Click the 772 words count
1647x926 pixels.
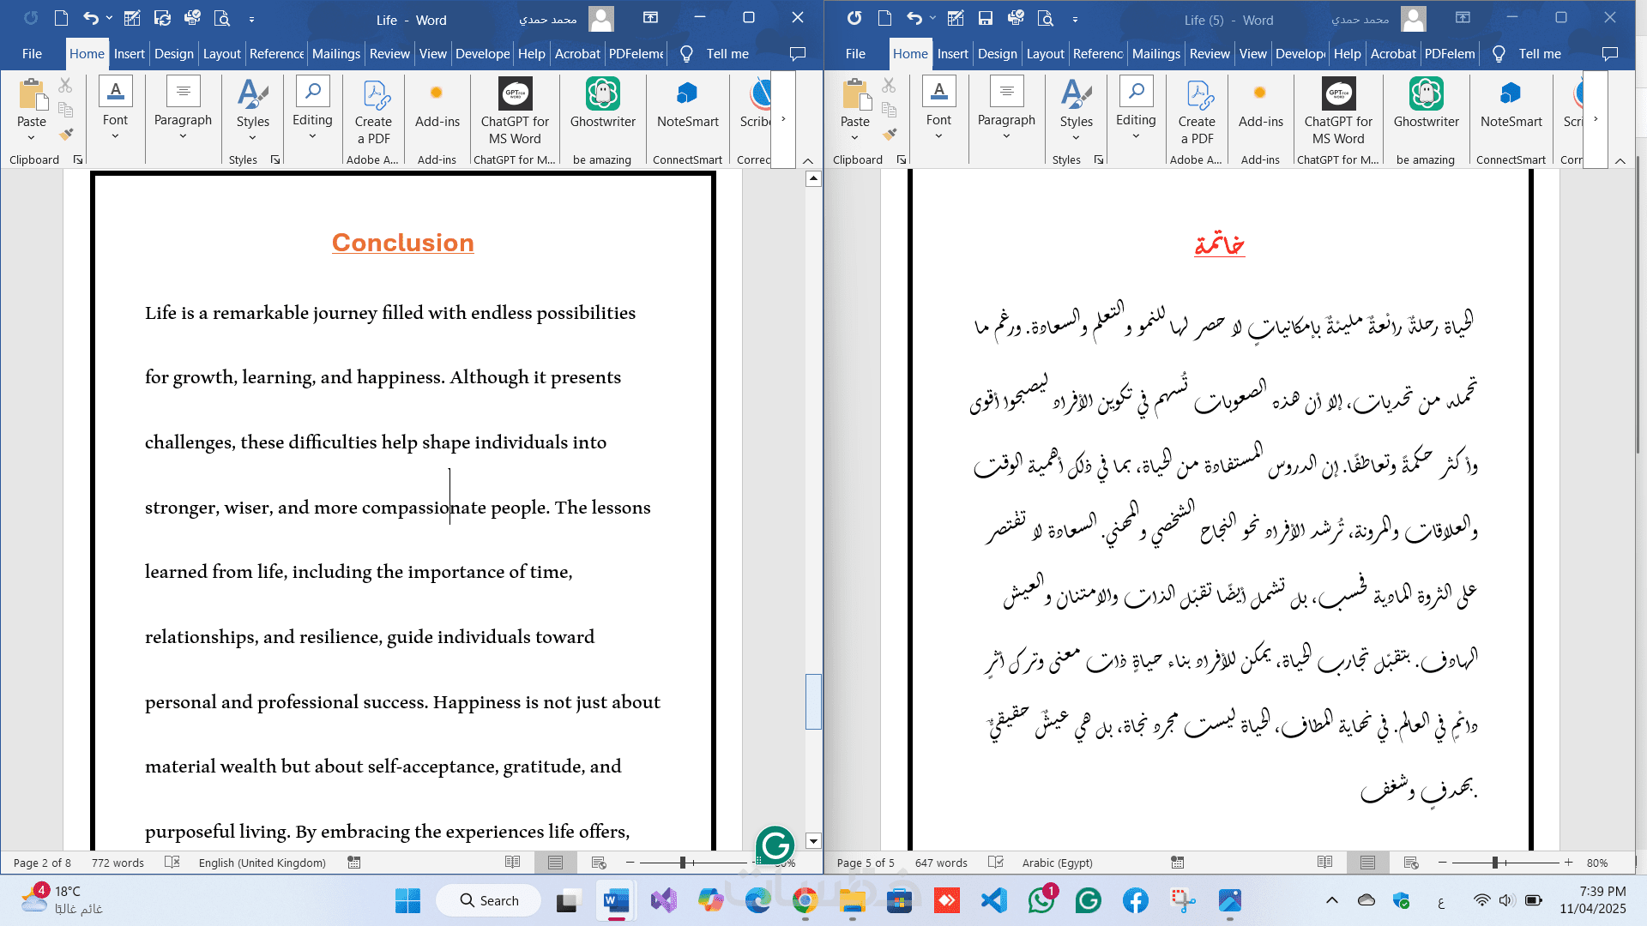[x=118, y=863]
